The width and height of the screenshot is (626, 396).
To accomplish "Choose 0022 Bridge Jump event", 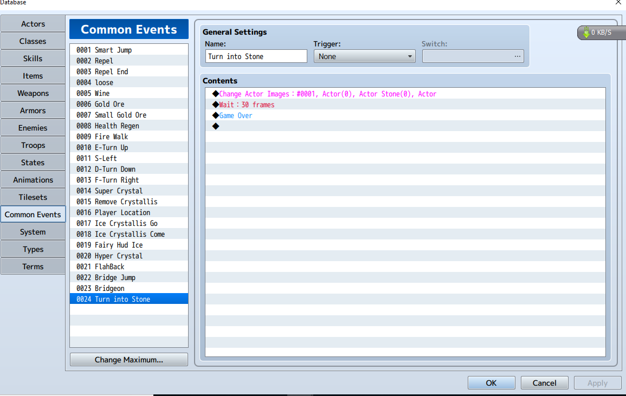I will 128,277.
